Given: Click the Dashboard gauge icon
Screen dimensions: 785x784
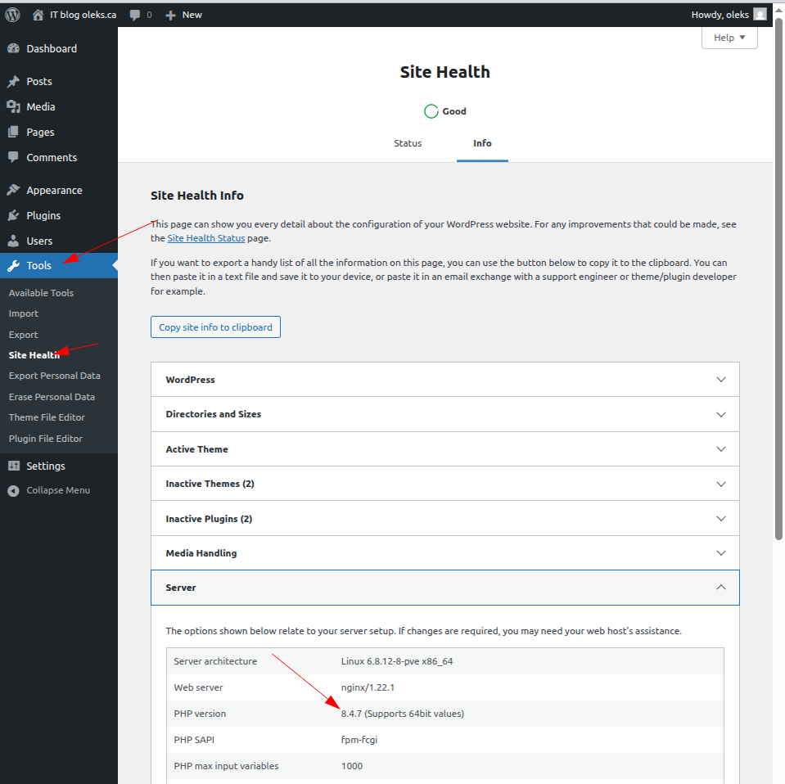Looking at the screenshot, I should pos(14,48).
